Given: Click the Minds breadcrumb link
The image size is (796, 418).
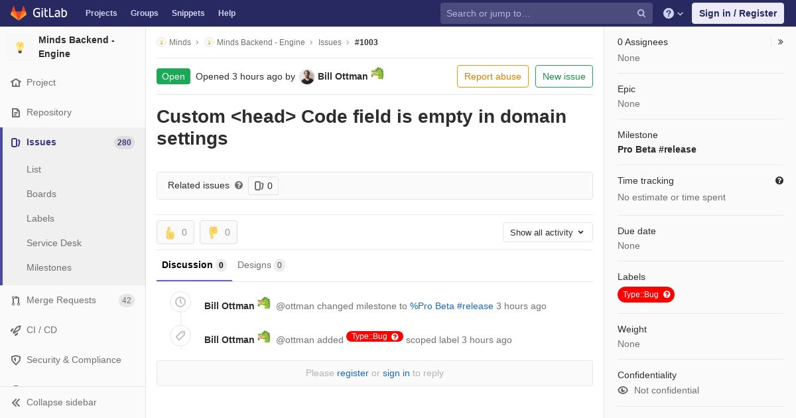Looking at the screenshot, I should point(180,42).
